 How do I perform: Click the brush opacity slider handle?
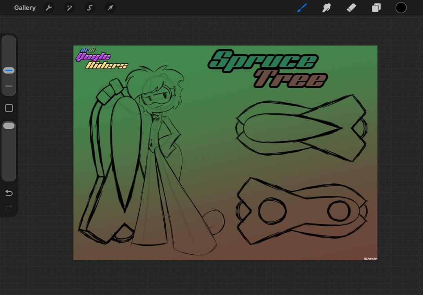pyautogui.click(x=9, y=126)
